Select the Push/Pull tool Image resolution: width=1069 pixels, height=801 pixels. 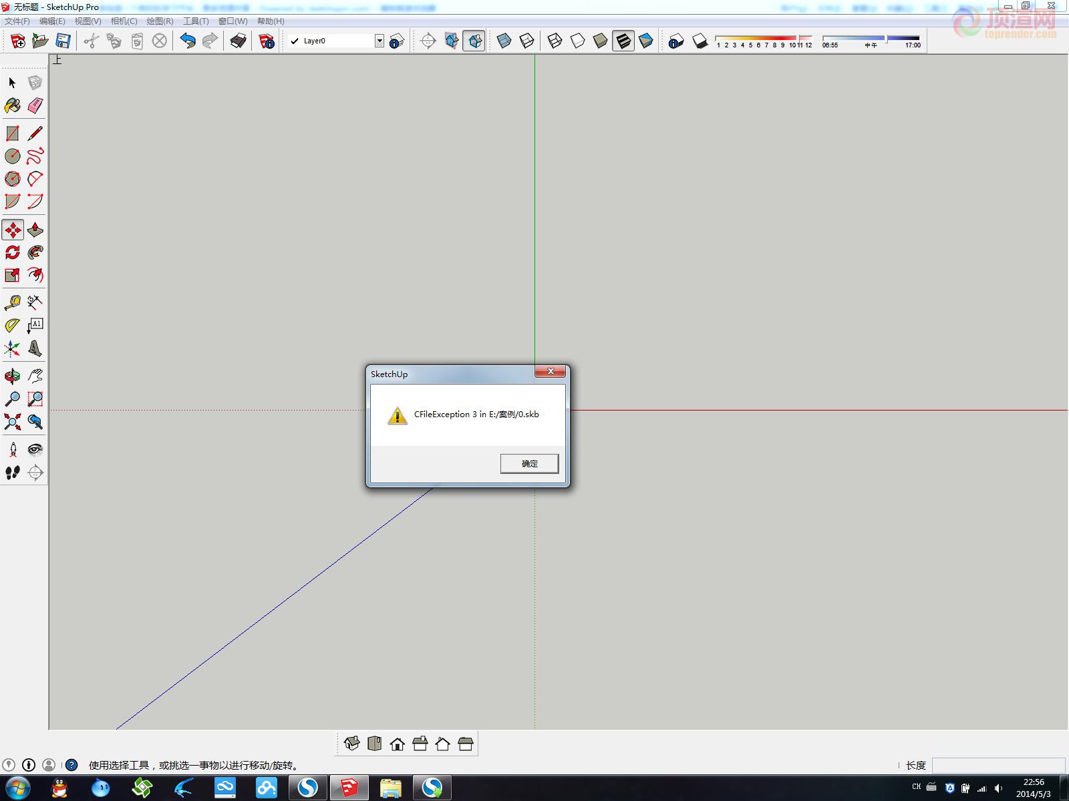(35, 230)
